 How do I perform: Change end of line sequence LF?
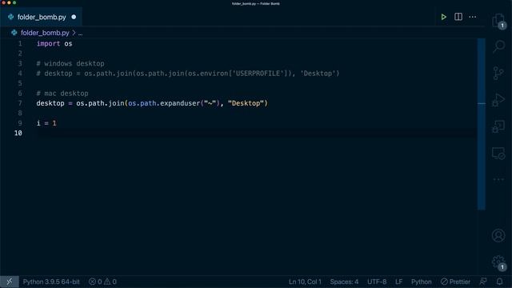tap(398, 282)
